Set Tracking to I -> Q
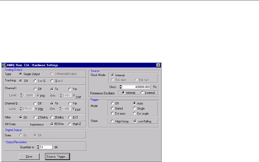This screenshot has width=259, height=162. coord(35,81)
